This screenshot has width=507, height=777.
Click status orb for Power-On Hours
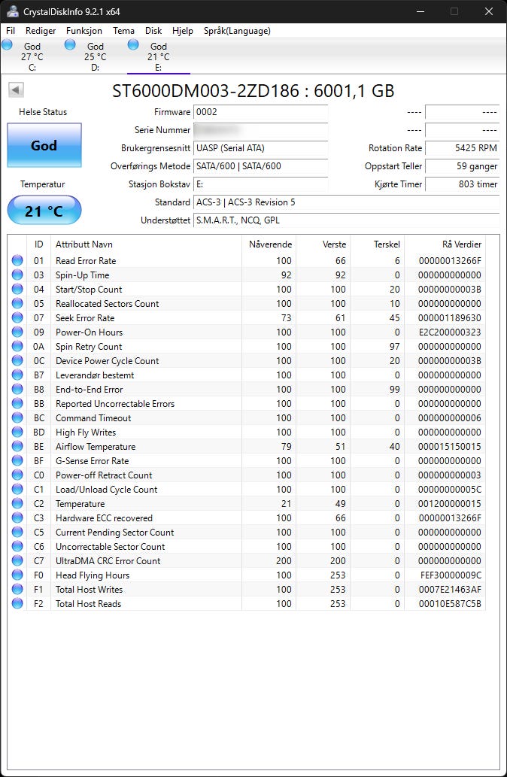pos(17,332)
